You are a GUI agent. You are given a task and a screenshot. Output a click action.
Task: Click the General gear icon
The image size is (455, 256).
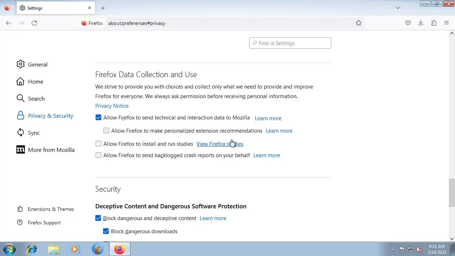[21, 64]
